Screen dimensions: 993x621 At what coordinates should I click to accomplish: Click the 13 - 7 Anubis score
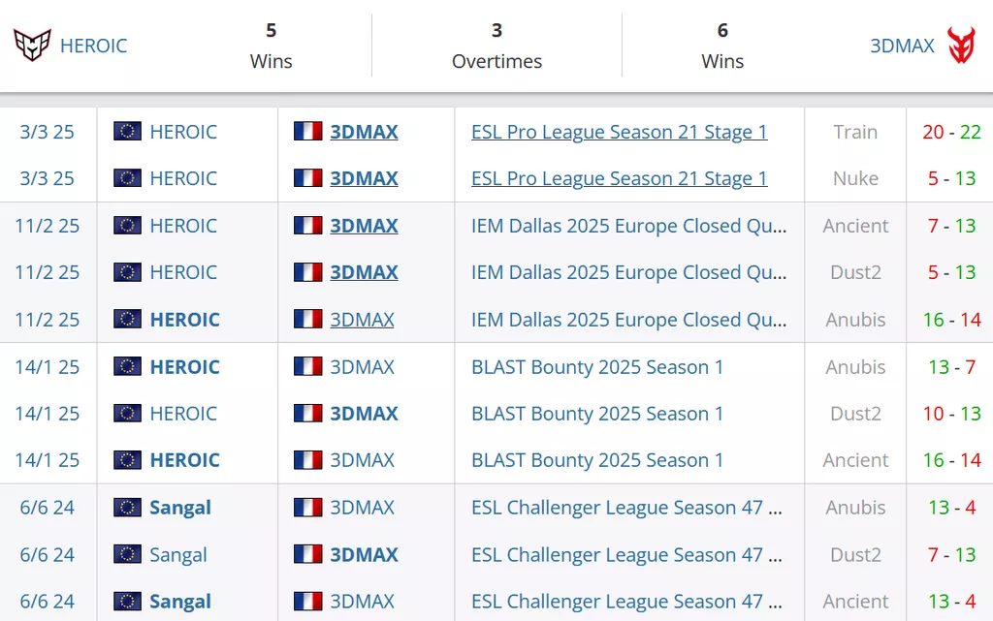(951, 367)
